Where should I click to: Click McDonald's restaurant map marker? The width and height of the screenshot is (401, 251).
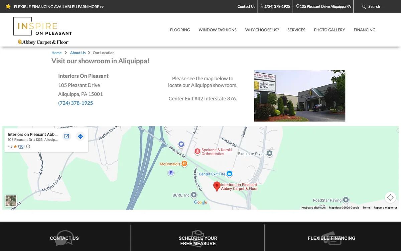pyautogui.click(x=184, y=164)
